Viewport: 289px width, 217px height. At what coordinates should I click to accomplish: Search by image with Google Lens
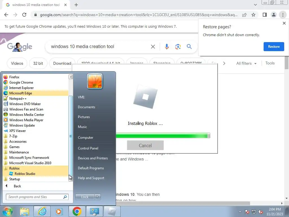(178, 47)
